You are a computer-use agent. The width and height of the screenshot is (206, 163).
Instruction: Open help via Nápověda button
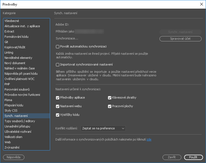[x=14, y=157]
